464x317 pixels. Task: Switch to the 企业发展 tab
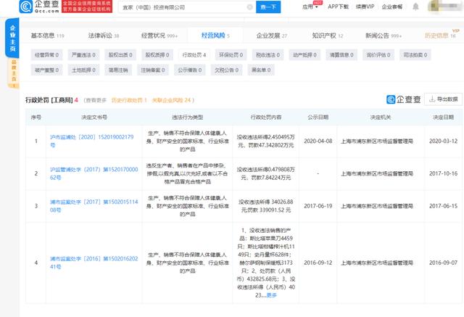pos(272,36)
